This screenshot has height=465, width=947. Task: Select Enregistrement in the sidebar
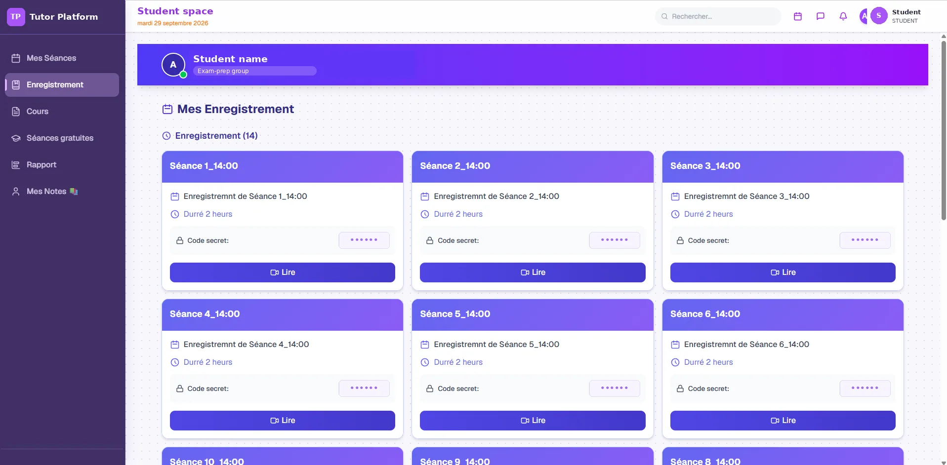(62, 85)
